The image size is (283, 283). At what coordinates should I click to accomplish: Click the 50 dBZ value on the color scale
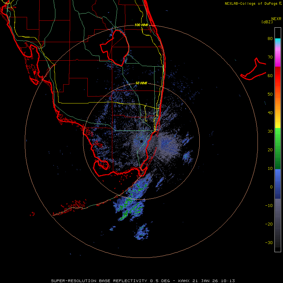tap(270, 94)
